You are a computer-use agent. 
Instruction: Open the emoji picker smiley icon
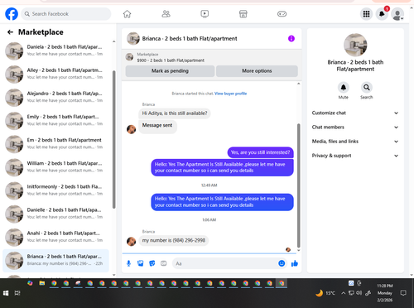(282, 263)
